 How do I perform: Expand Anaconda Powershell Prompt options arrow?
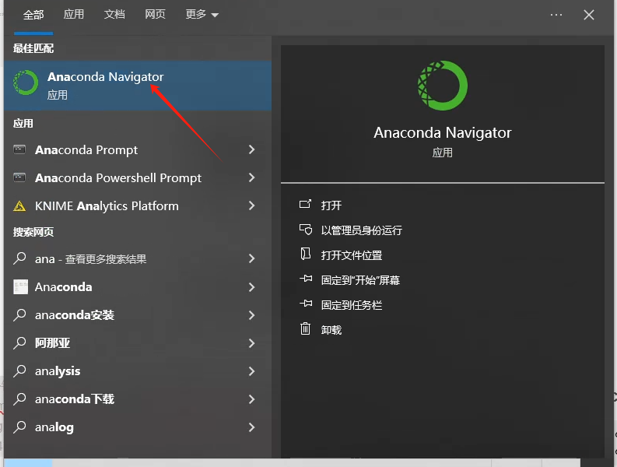[252, 177]
